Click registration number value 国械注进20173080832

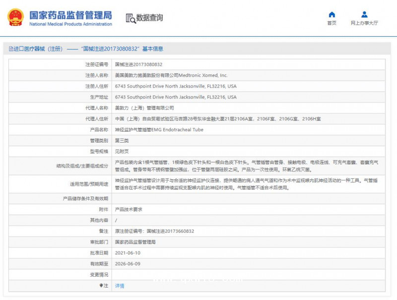tap(138, 64)
